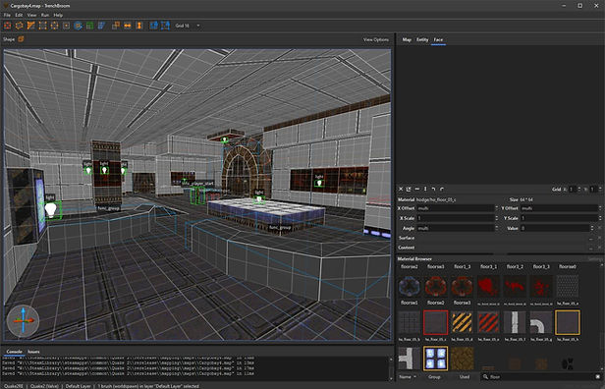
Task: Toggle the Used filter button
Action: coord(465,376)
